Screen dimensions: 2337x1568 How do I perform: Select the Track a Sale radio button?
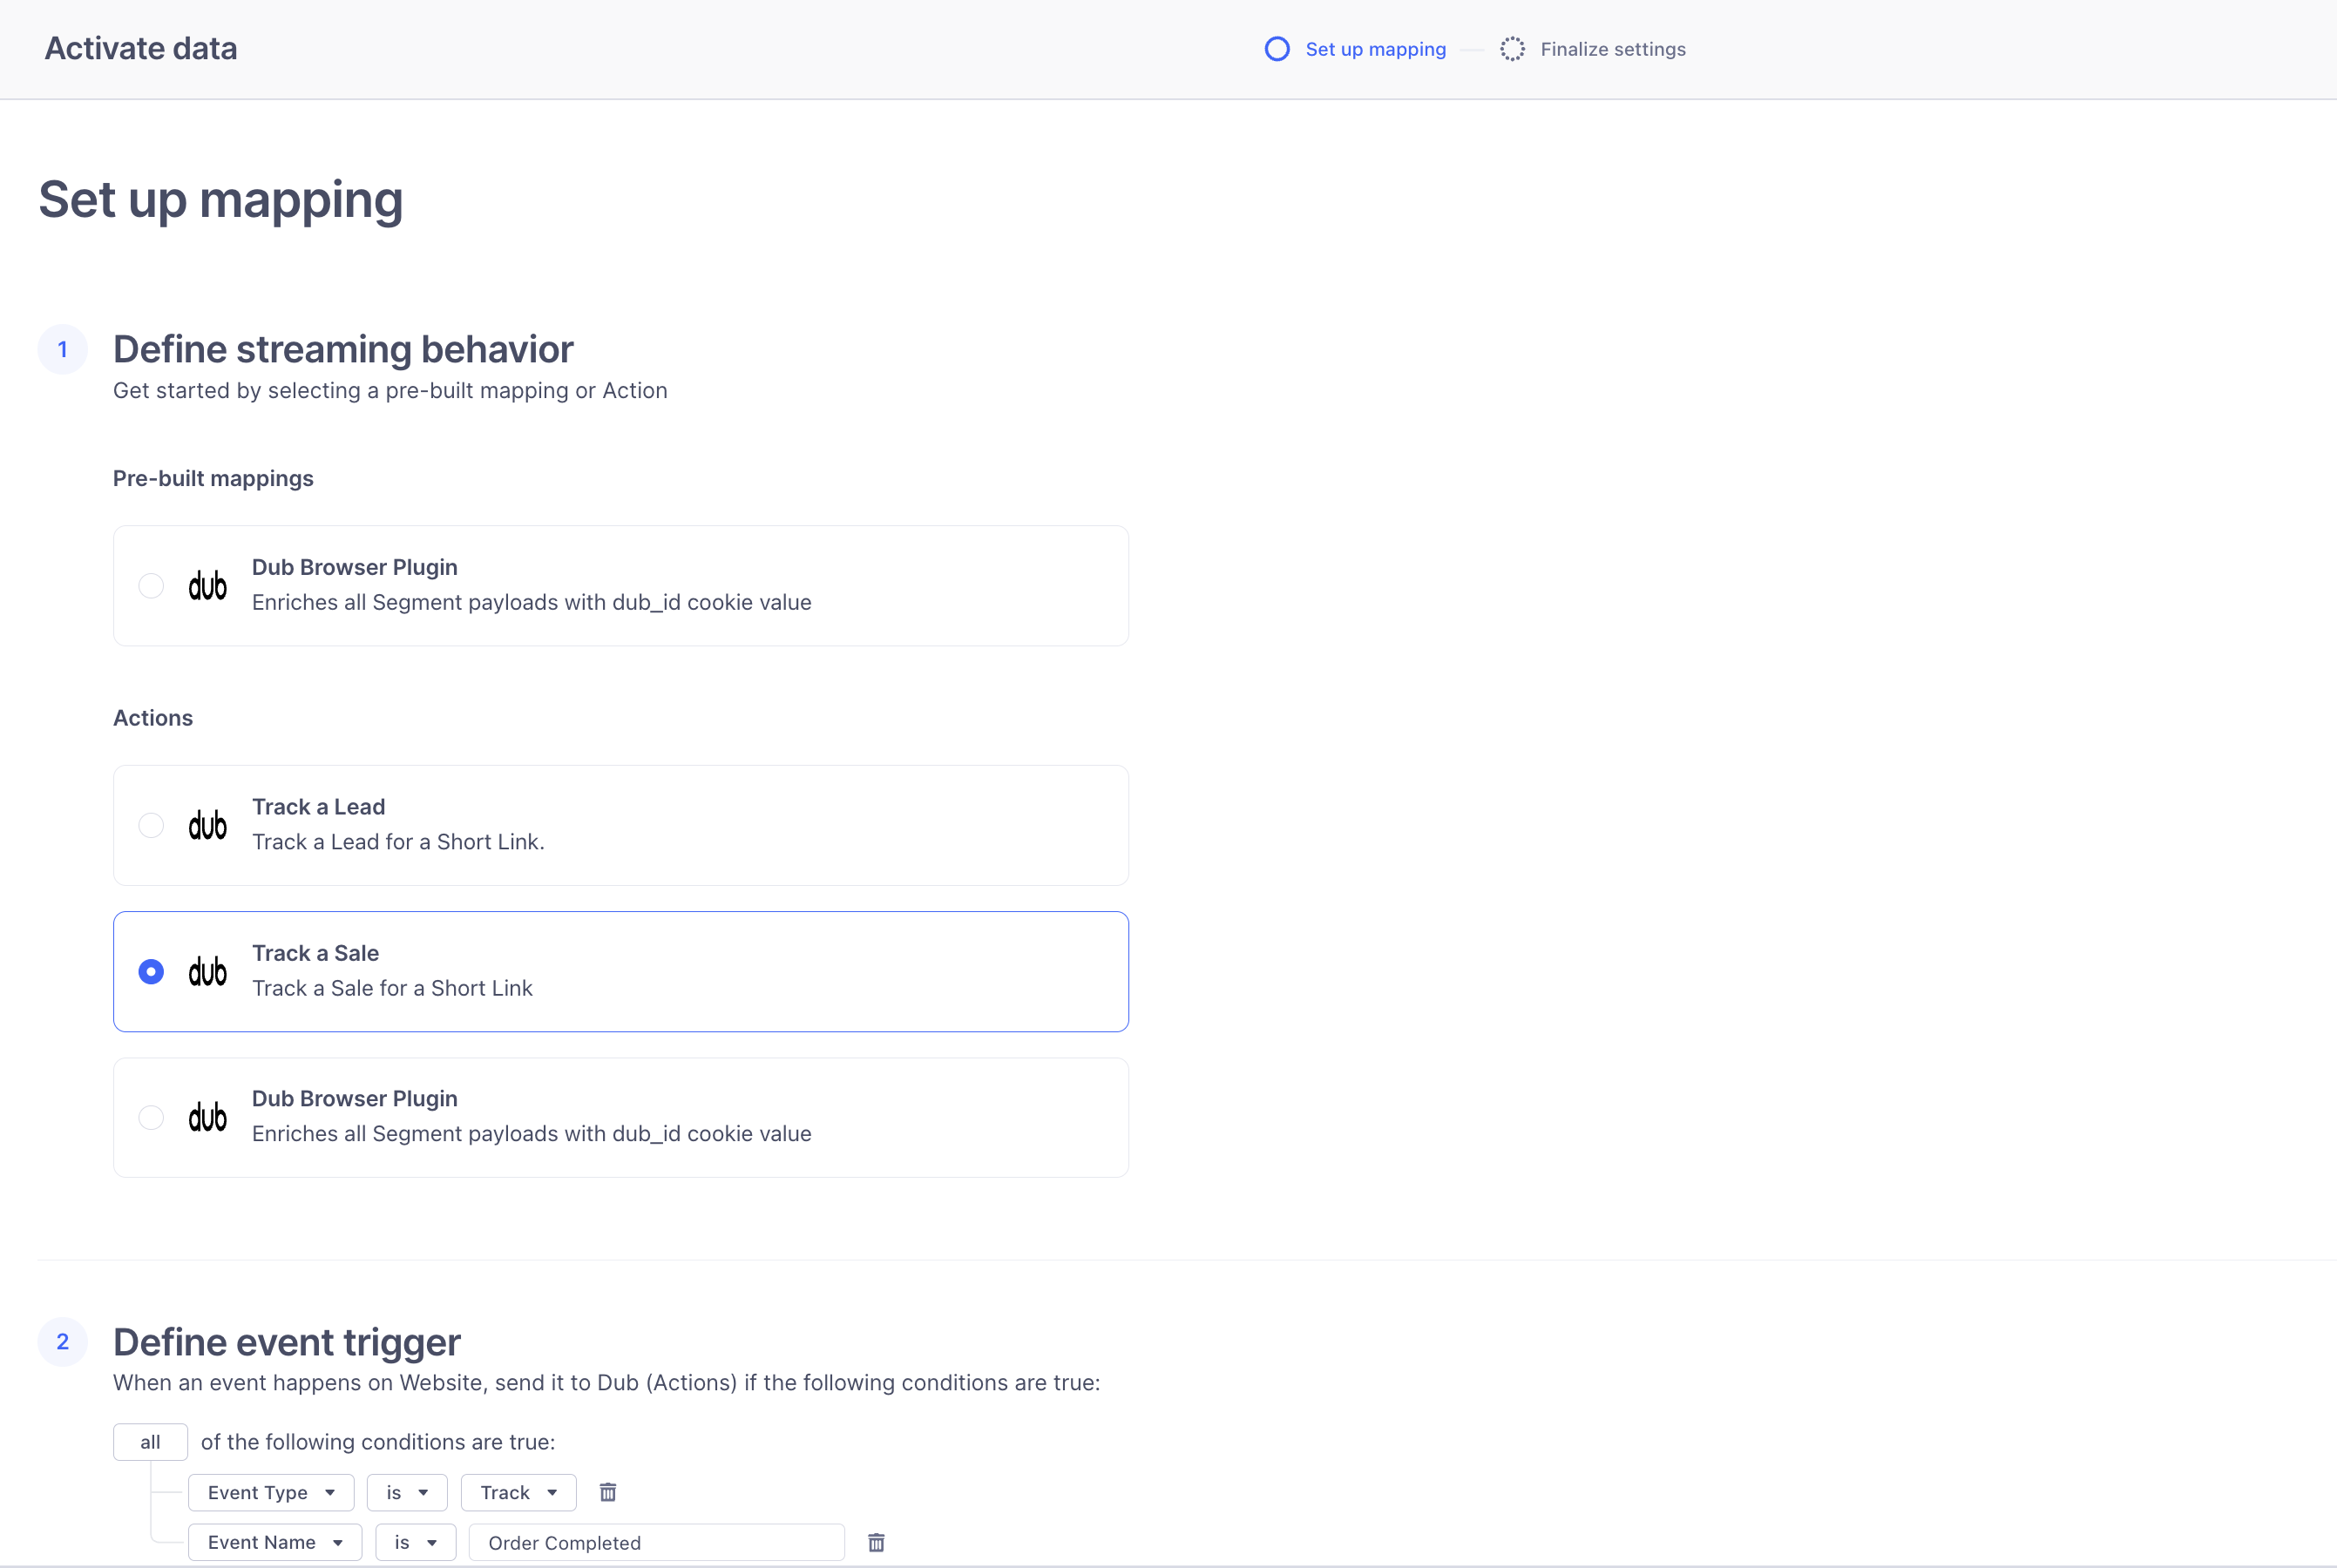[x=151, y=972]
